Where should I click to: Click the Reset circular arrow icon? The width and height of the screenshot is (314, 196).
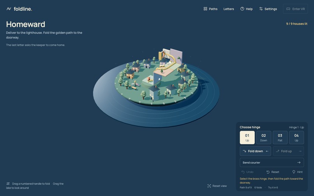(268, 172)
